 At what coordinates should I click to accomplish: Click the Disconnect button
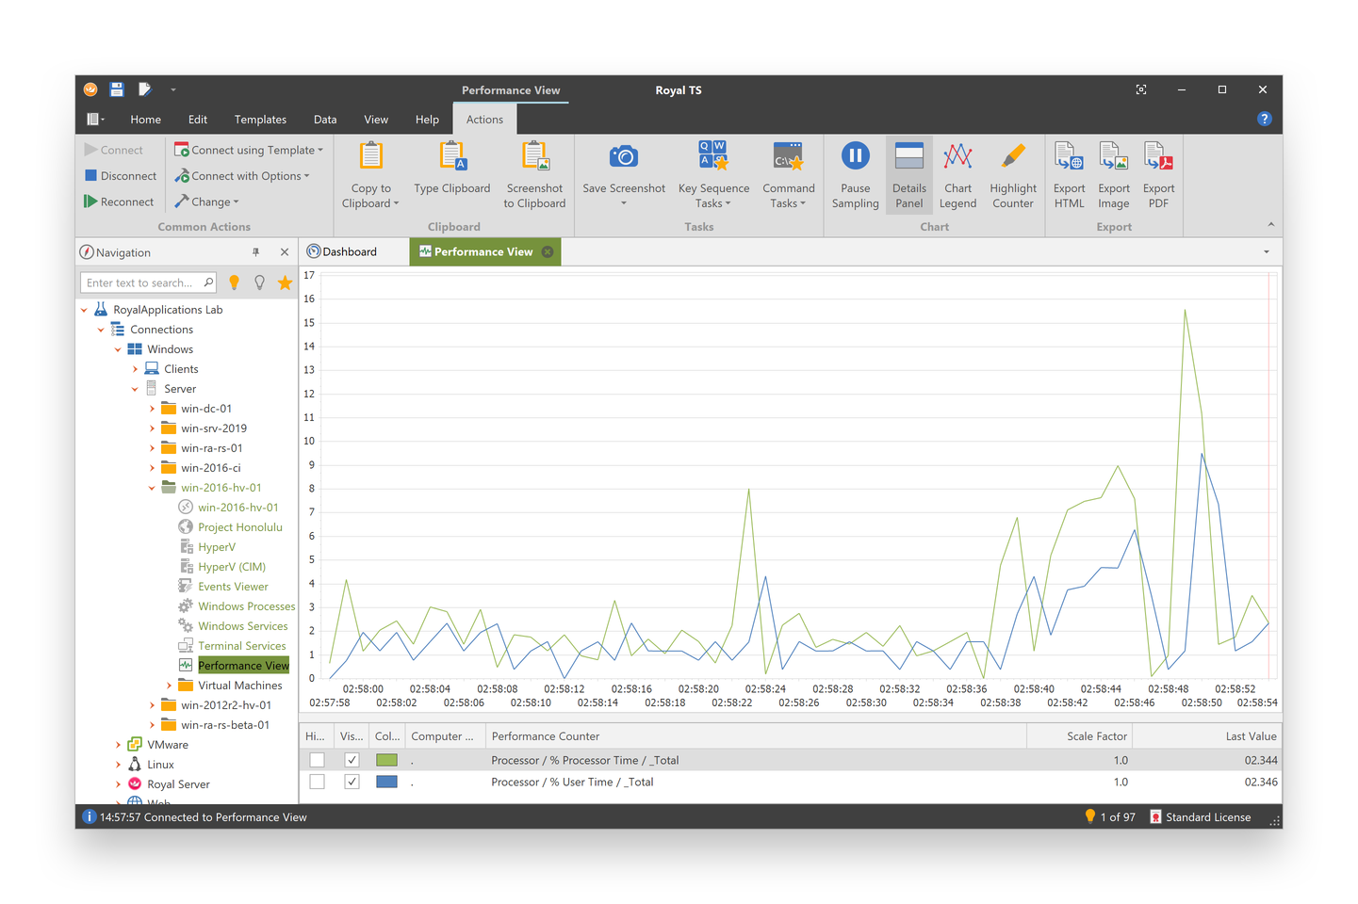pyautogui.click(x=121, y=176)
